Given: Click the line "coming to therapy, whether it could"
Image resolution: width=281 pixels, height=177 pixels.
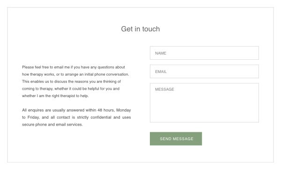Looking at the screenshot, I should tap(71, 89).
